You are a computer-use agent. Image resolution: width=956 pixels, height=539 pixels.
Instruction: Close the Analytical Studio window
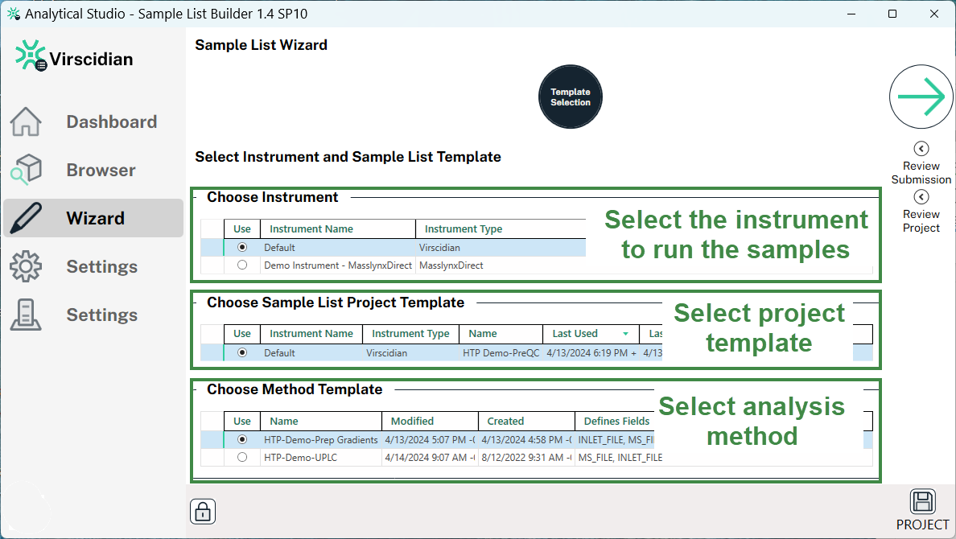[x=933, y=14]
